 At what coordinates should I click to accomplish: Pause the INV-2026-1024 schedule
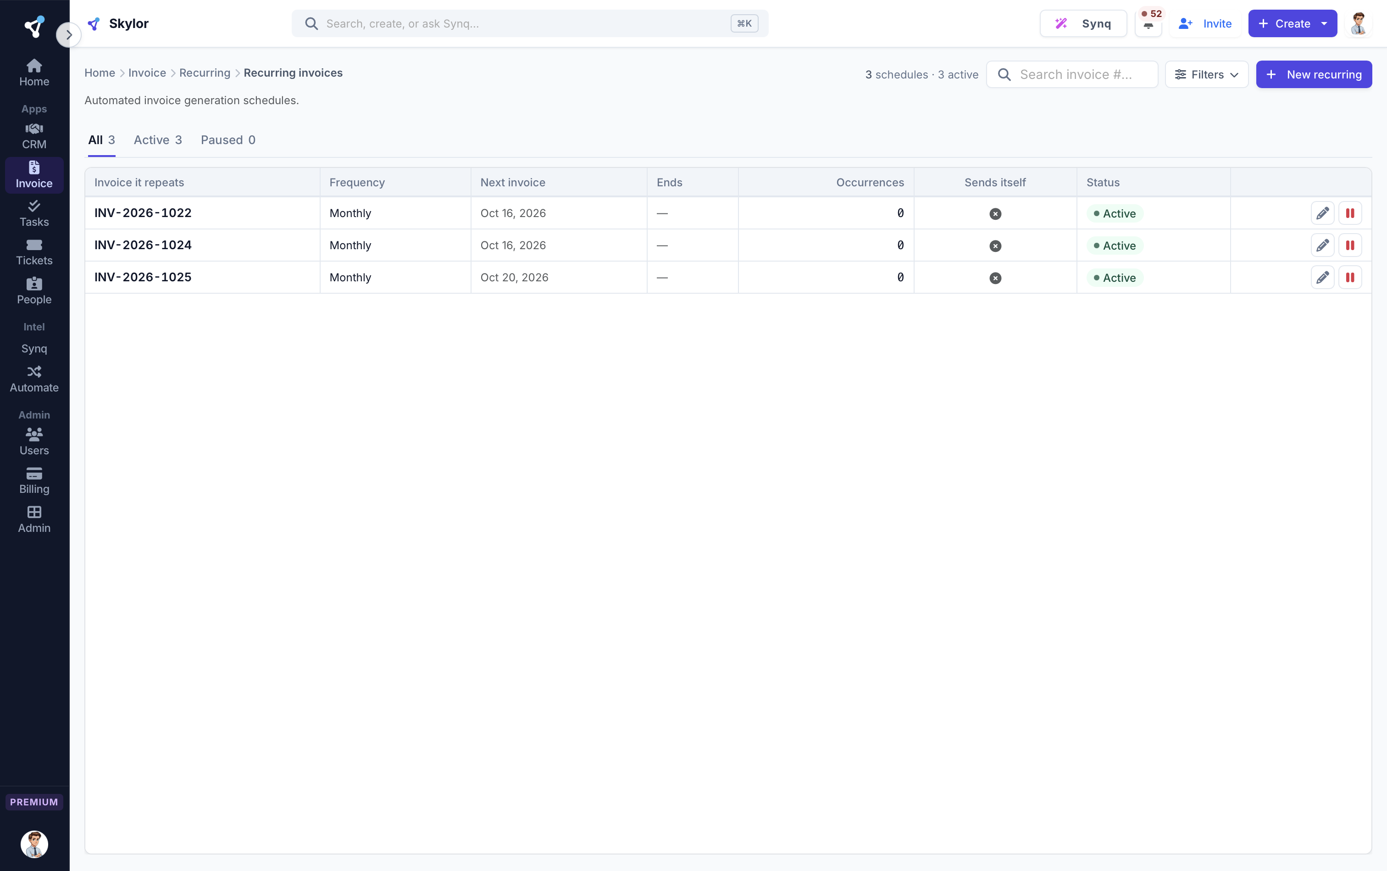pyautogui.click(x=1350, y=246)
